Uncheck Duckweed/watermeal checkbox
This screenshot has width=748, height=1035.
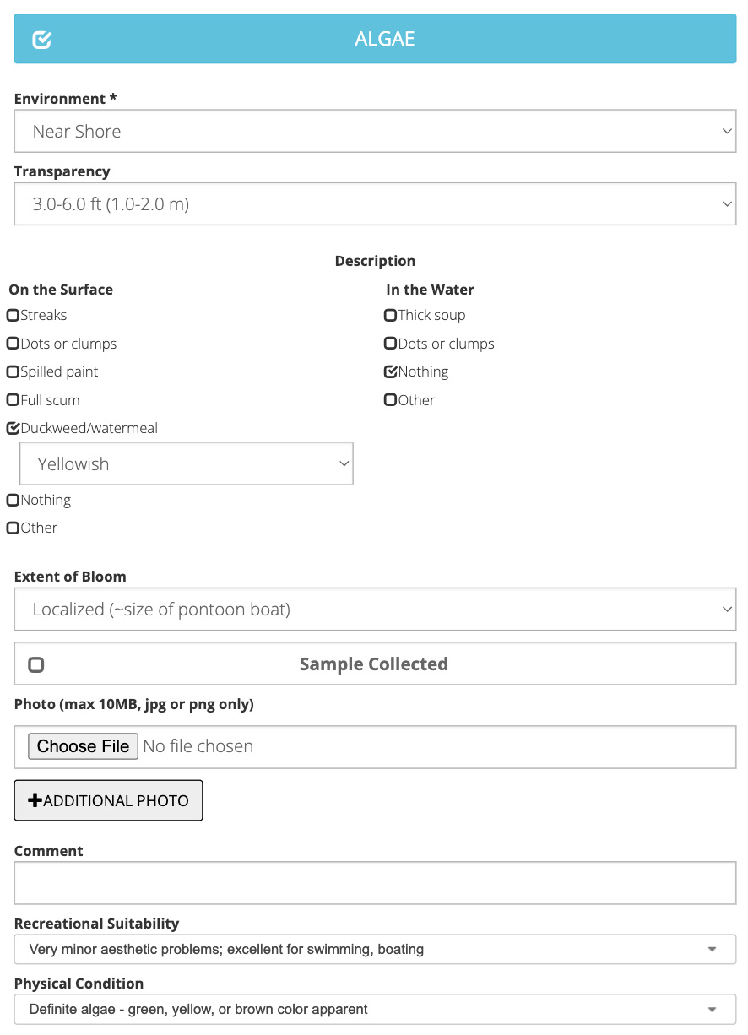click(x=13, y=428)
